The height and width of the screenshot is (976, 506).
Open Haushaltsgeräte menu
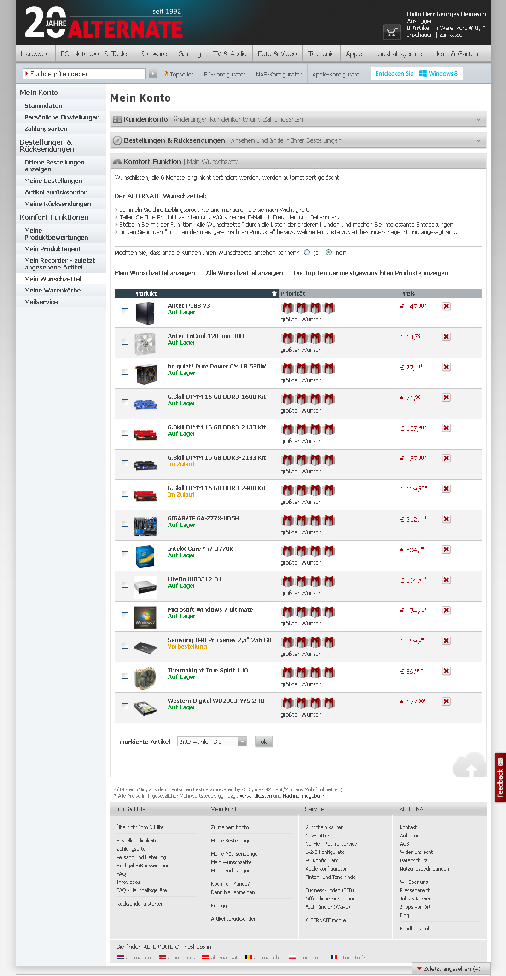pyautogui.click(x=397, y=54)
